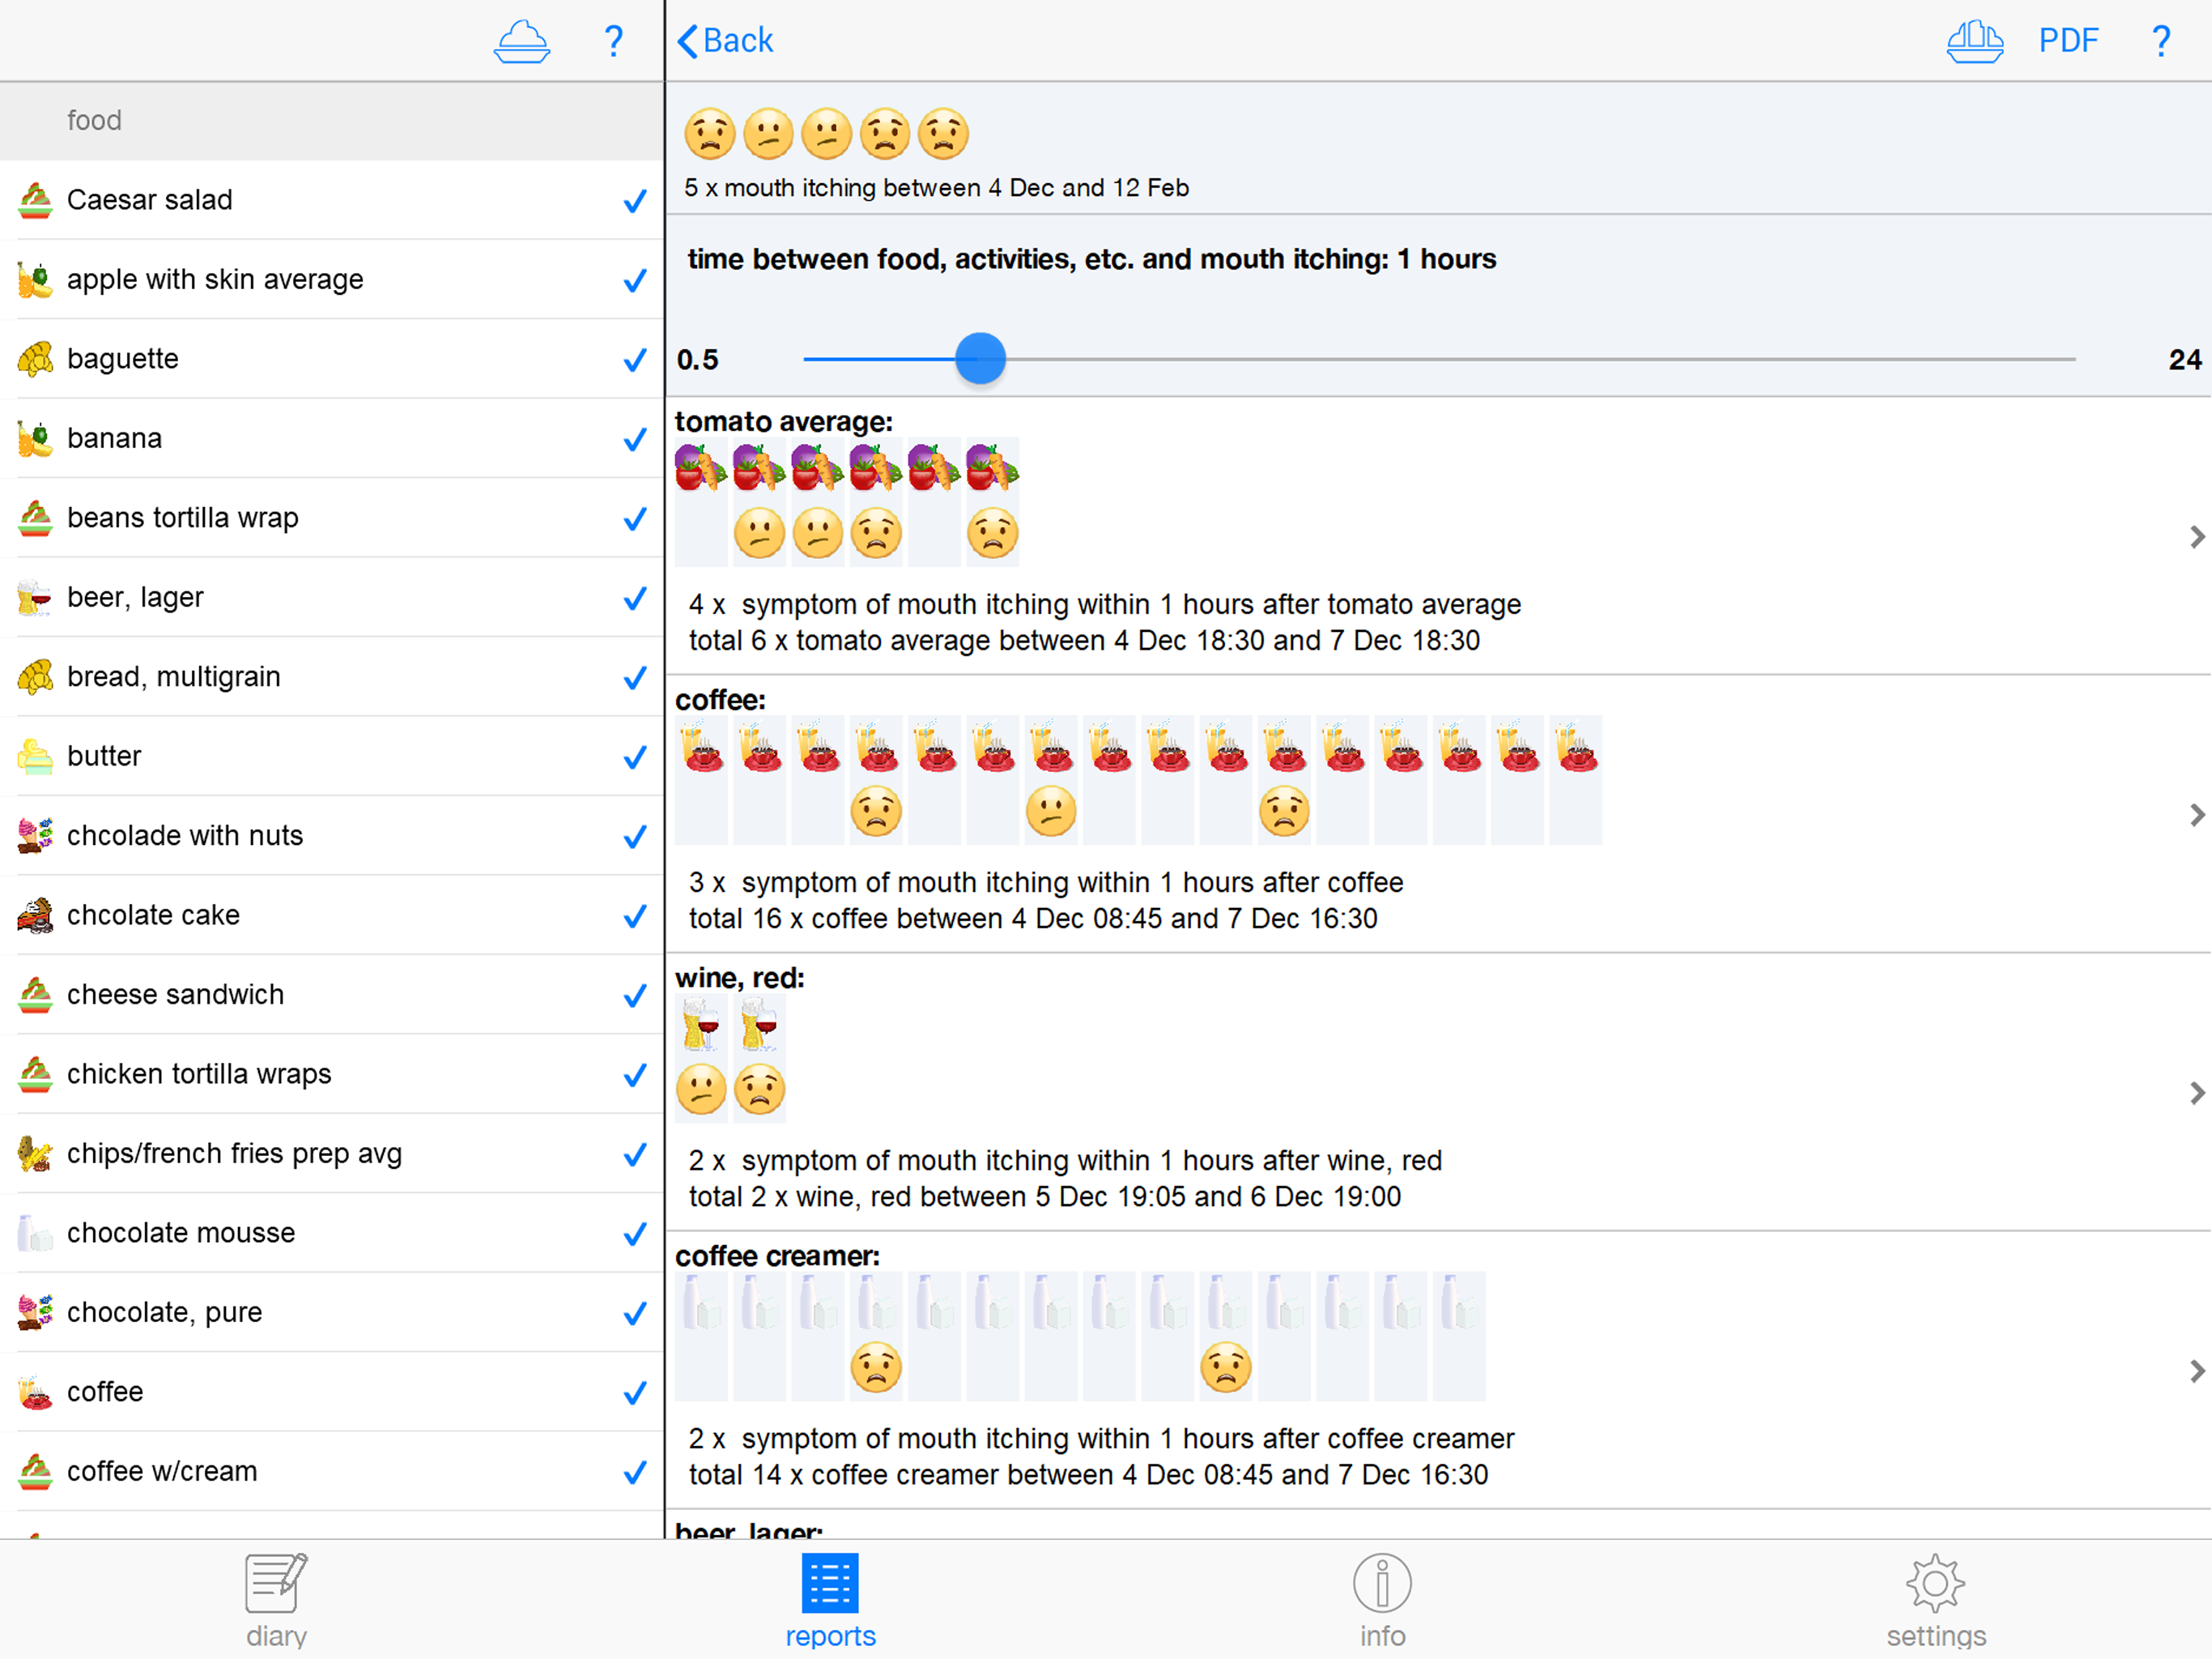Click the chips/french fries icon
This screenshot has height=1659, width=2212.
35,1154
